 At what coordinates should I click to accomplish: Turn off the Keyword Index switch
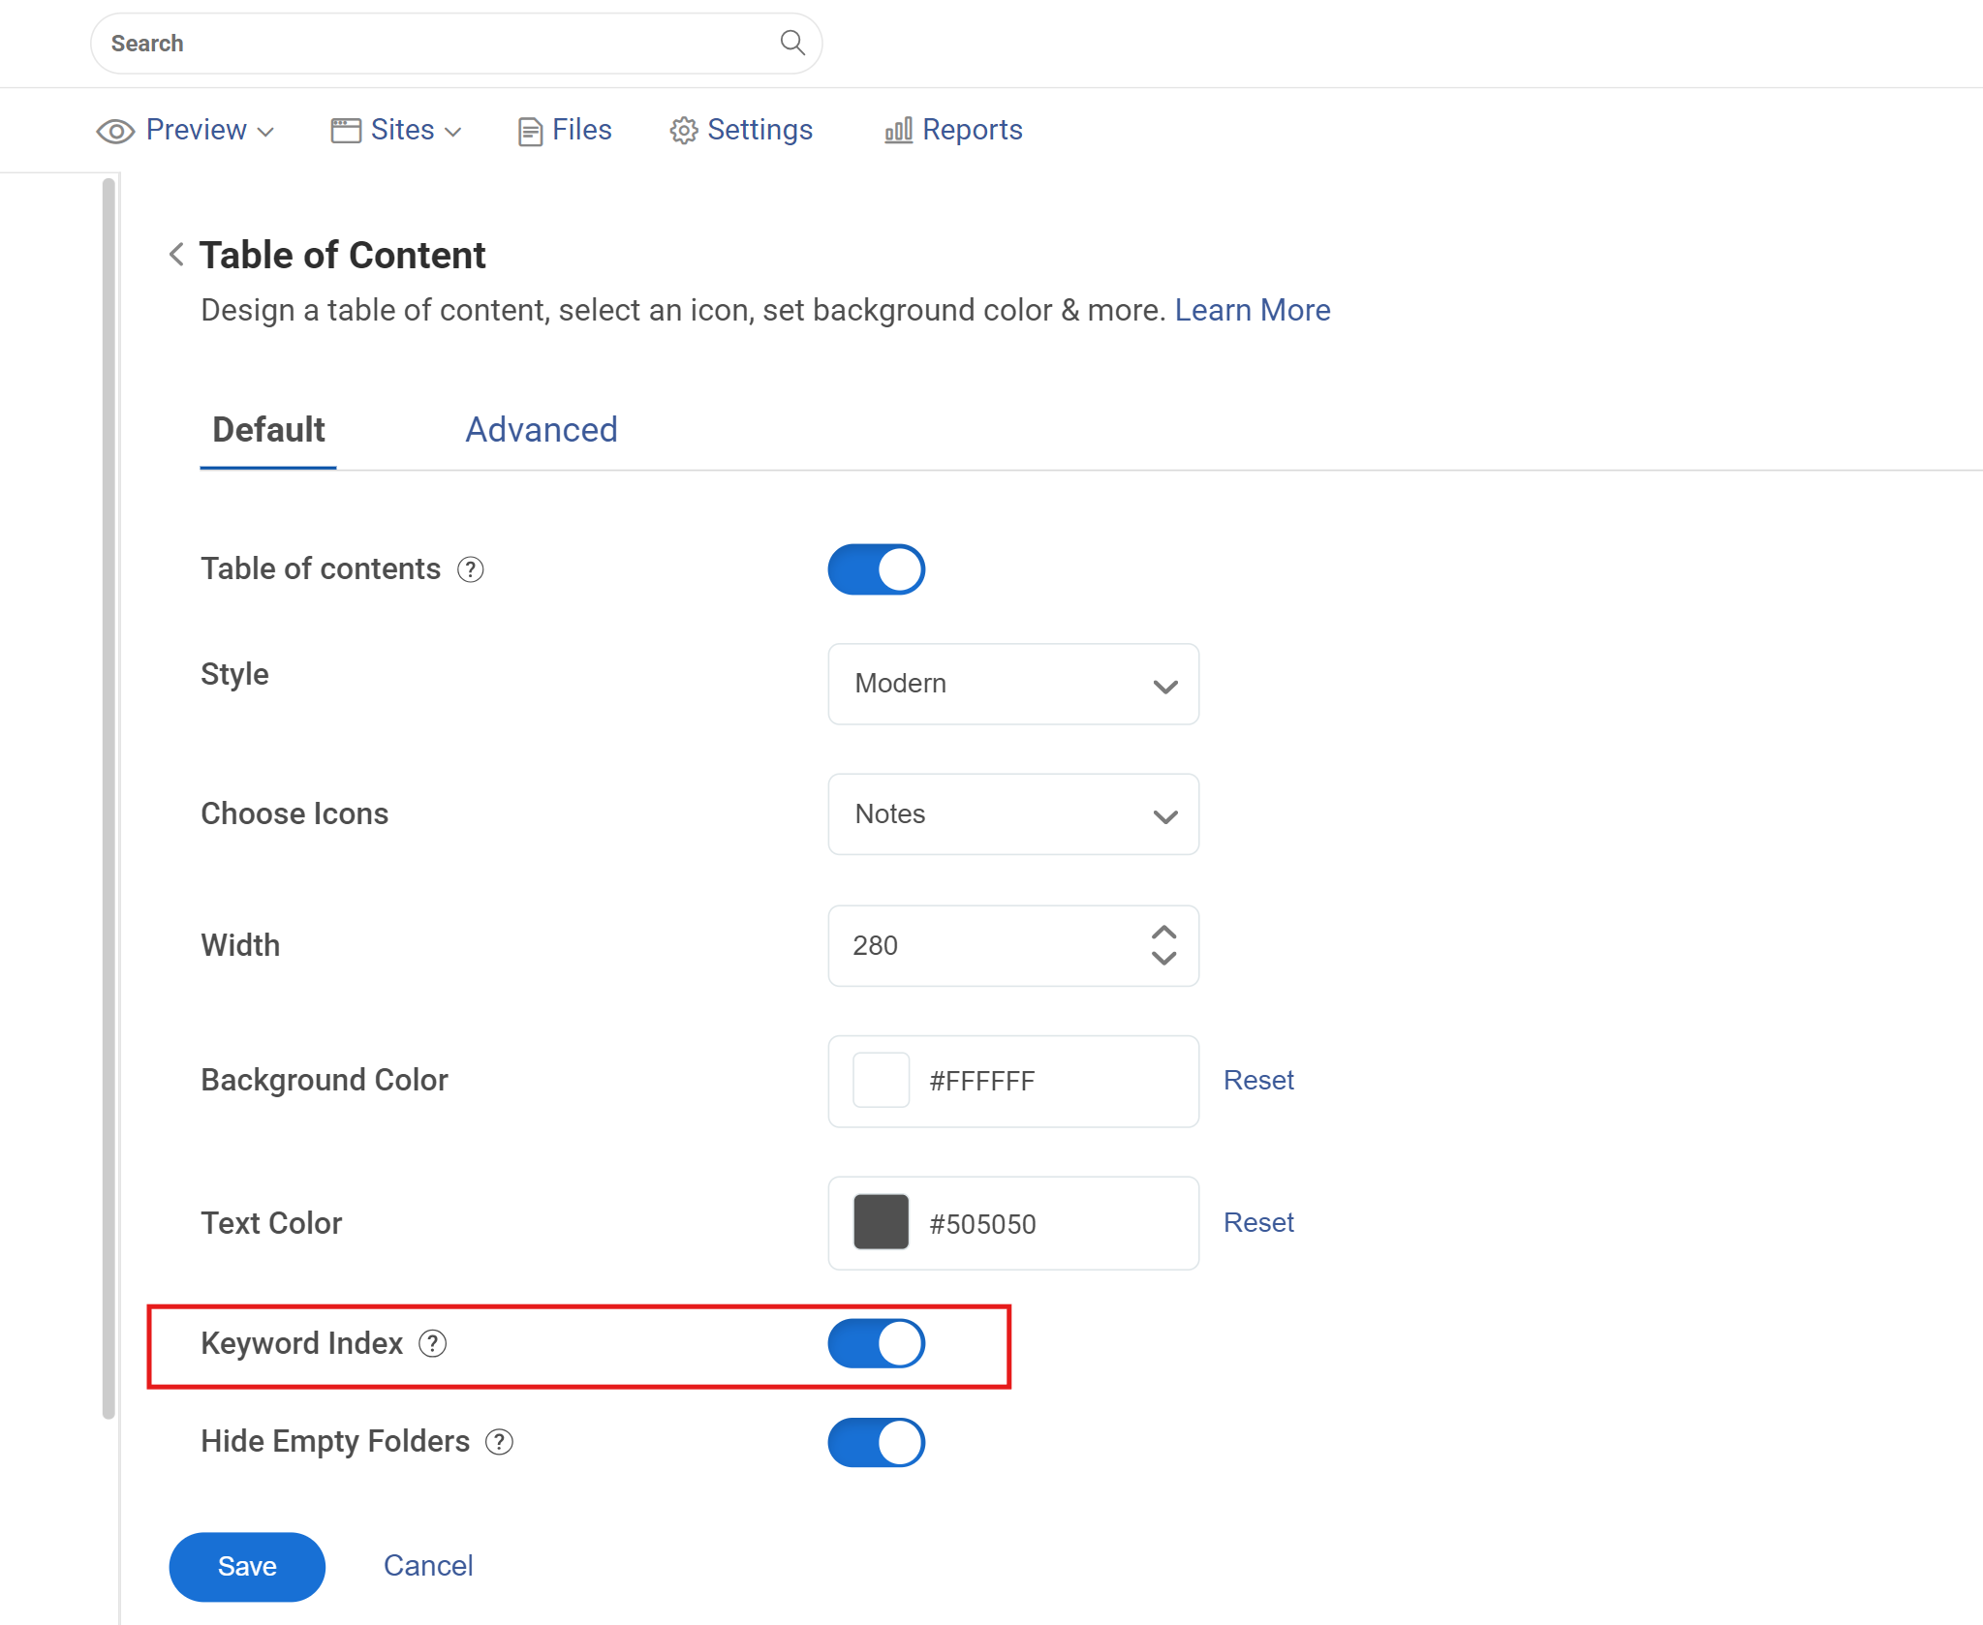pyautogui.click(x=877, y=1343)
